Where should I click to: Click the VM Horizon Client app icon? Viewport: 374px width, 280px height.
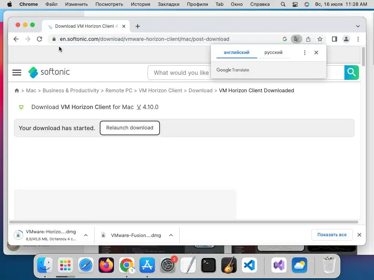pos(21,107)
